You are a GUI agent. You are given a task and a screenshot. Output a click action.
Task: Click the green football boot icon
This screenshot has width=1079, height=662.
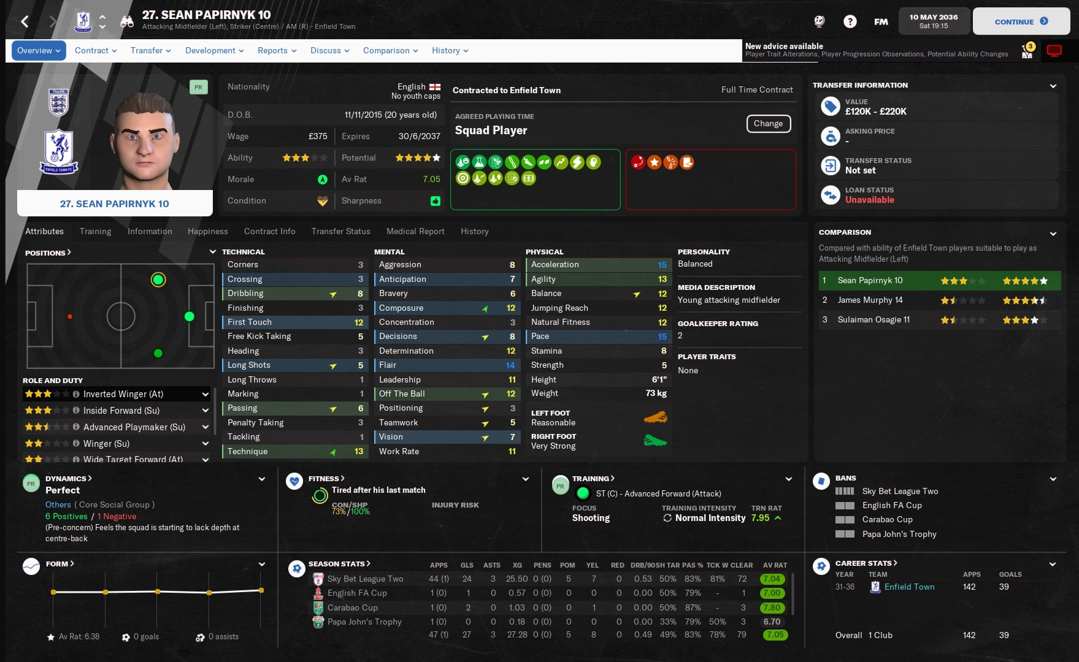(x=528, y=162)
